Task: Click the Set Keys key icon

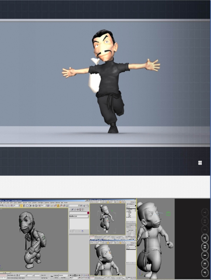Action: tap(52, 277)
